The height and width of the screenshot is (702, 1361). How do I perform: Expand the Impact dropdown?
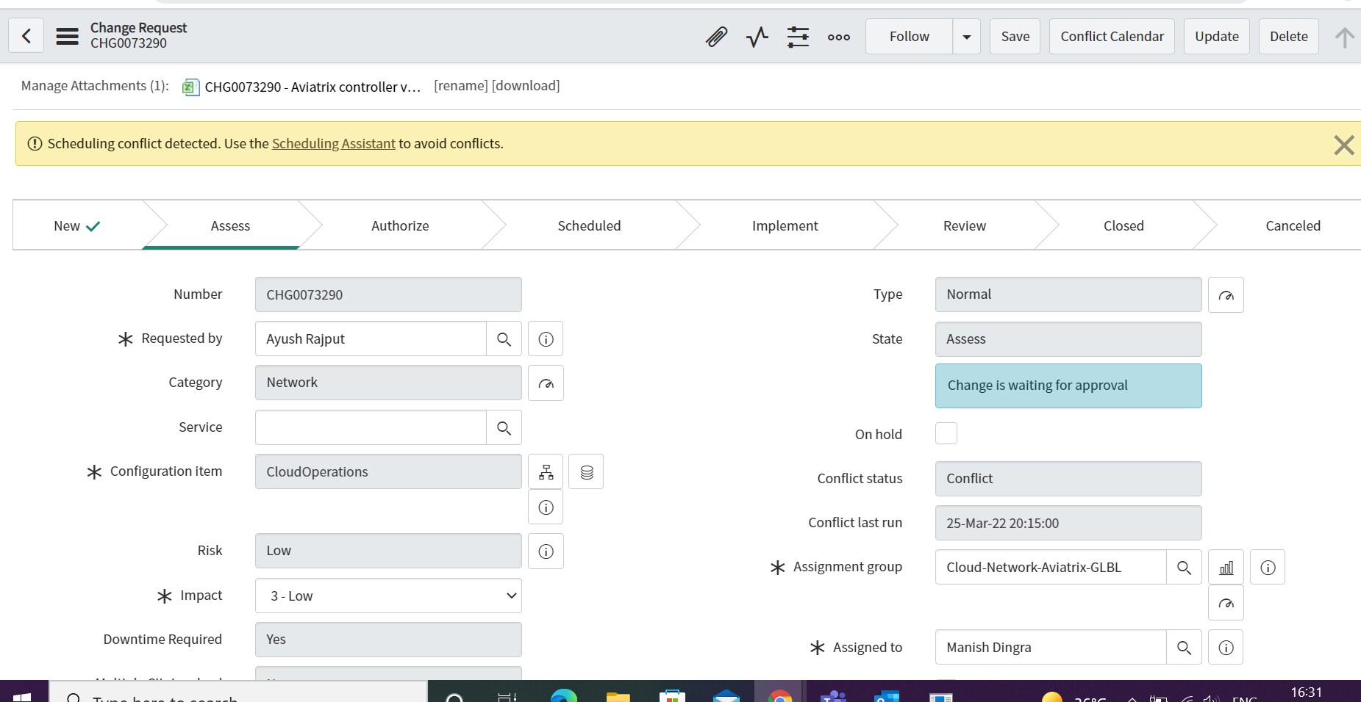[388, 596]
